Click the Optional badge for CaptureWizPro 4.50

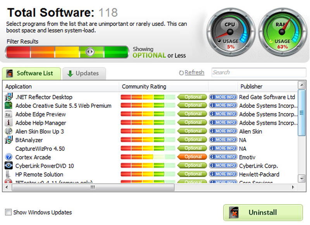click(x=192, y=148)
